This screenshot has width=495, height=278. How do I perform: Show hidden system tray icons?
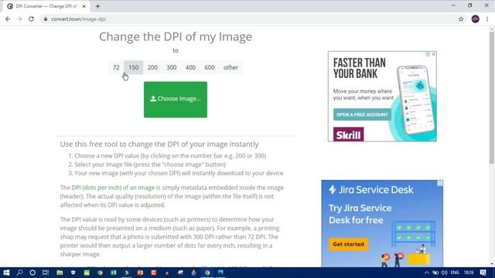click(427, 273)
